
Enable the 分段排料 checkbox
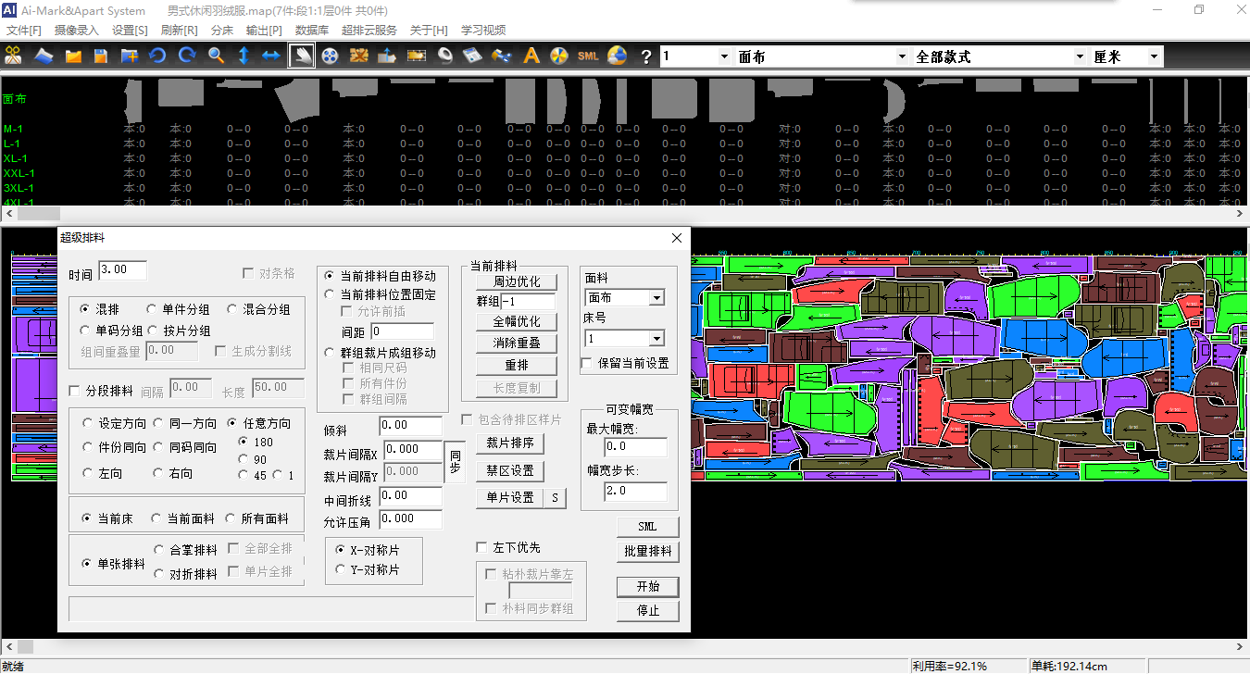[76, 391]
